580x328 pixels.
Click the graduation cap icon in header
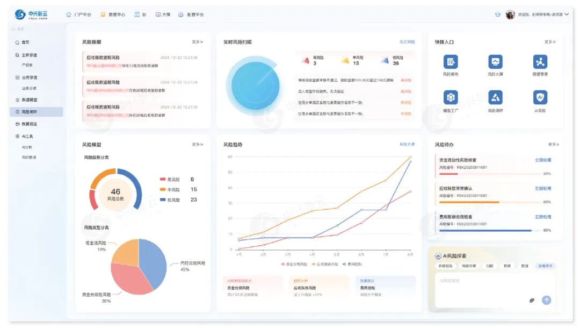tap(497, 15)
